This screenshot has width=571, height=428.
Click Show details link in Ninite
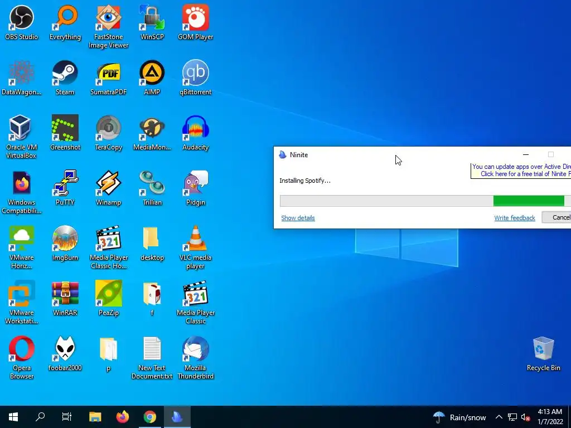[x=298, y=218]
